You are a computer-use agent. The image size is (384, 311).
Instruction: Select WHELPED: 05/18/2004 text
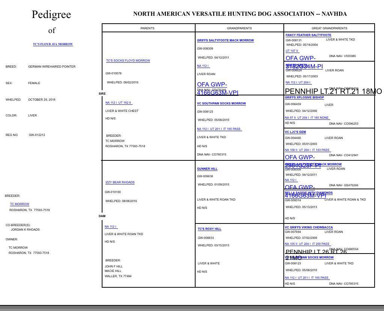[302, 45]
